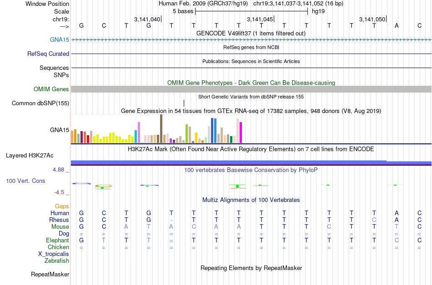Click the RefSeq genes from NCBI title

(251, 47)
